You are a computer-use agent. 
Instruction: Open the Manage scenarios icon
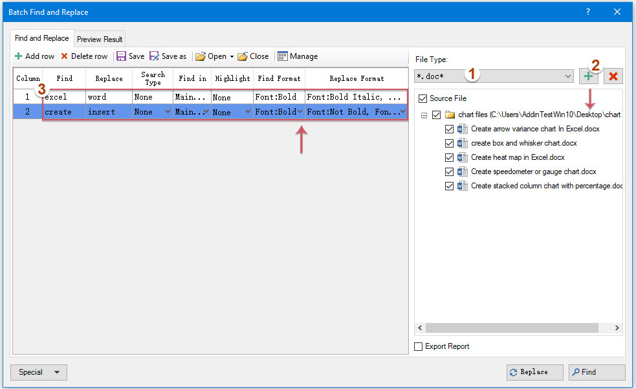point(283,56)
